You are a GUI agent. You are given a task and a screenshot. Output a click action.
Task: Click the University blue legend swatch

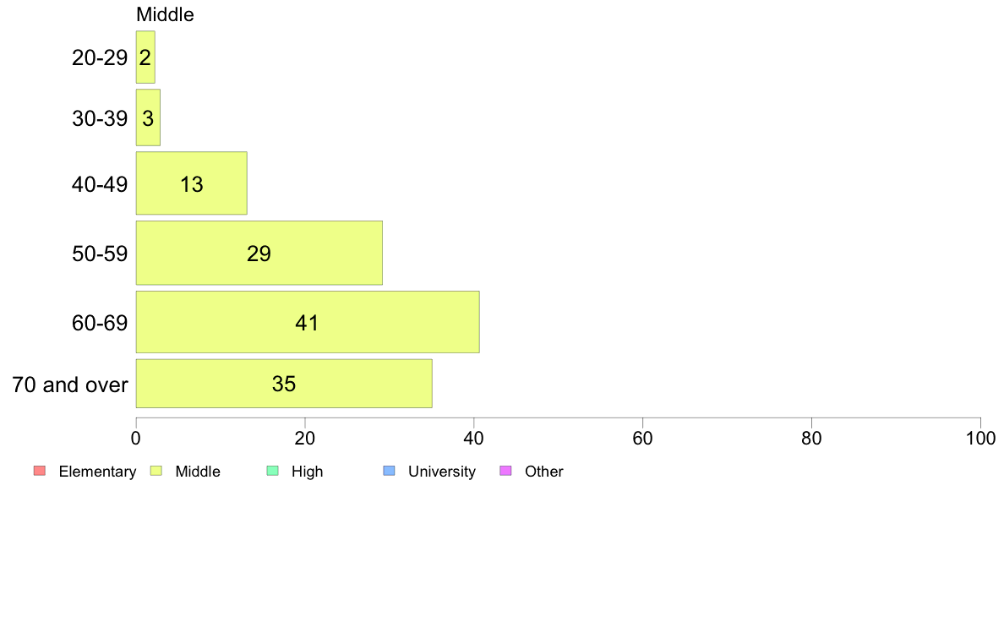coord(390,471)
